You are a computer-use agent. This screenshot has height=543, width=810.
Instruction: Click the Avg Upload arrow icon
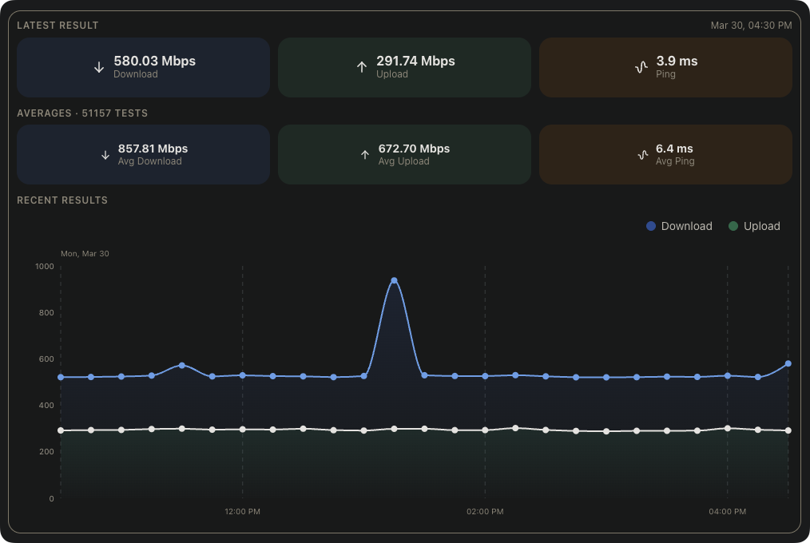[x=365, y=155]
